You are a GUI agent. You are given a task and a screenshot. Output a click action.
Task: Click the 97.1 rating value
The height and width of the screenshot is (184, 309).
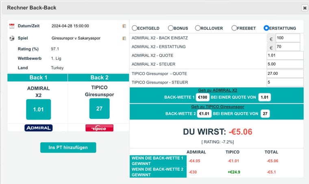coord(55,49)
